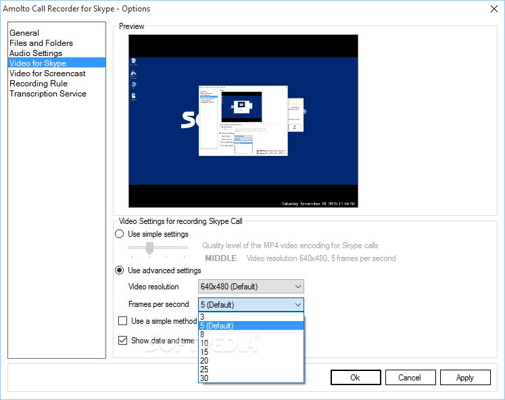Viewport: 505px width, 400px height.
Task: Click the quality level slider thumb
Action: 149,248
